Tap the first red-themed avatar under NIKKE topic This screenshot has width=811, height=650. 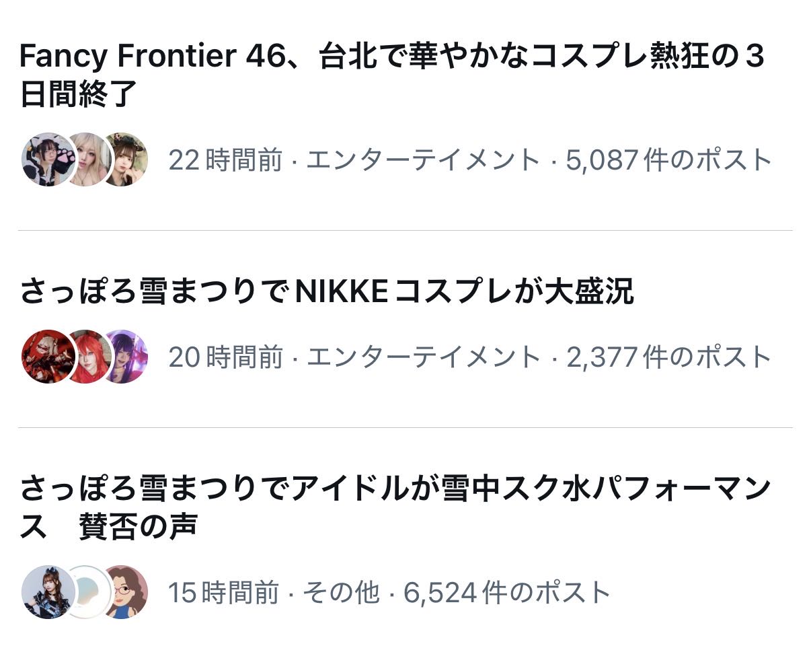[x=48, y=357]
